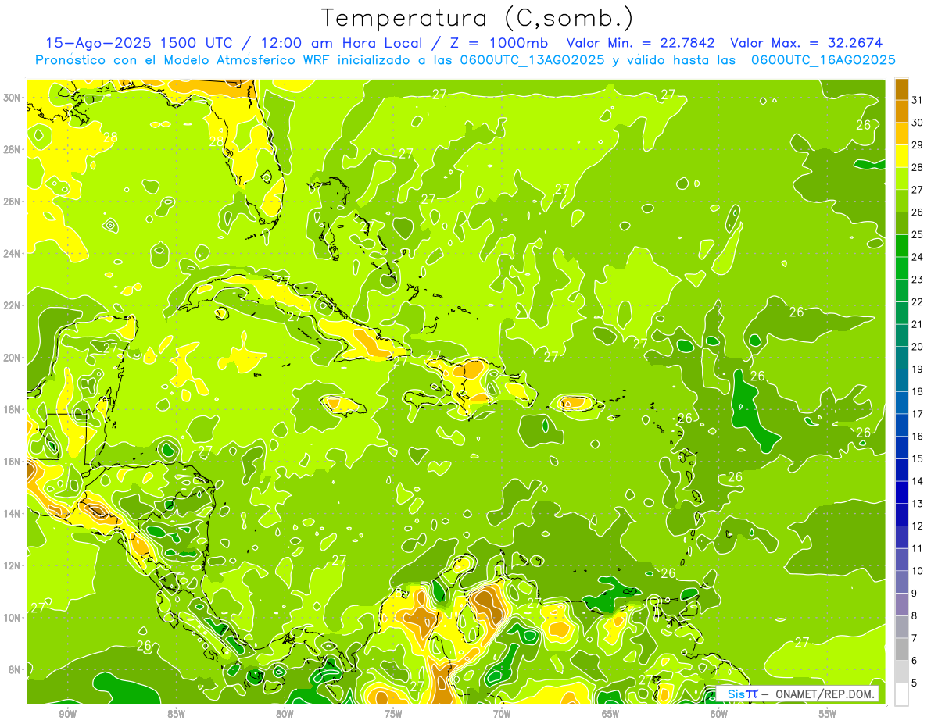Click the title 'Temperatura (C,somb.)'
Screen dimensions: 938x724
pos(478,19)
